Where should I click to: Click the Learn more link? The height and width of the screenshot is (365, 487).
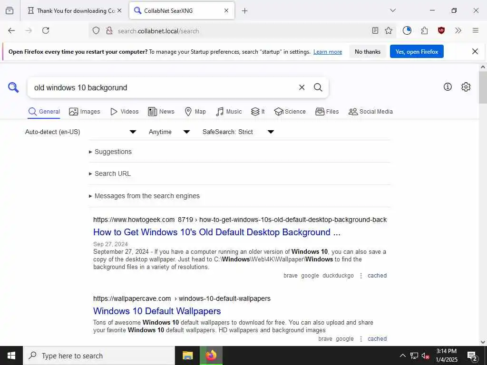click(x=328, y=52)
